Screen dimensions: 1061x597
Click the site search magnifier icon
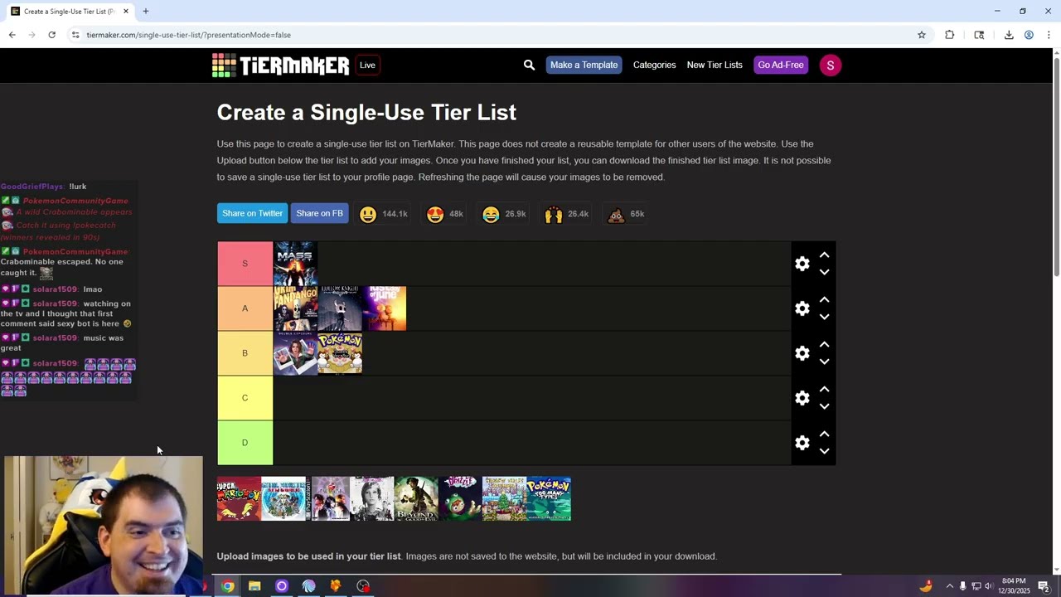[529, 65]
